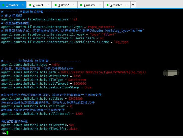Click the rollSize value '52428800'
Image resolution: width=183 pixels, height=138 pixels.
click(75, 99)
